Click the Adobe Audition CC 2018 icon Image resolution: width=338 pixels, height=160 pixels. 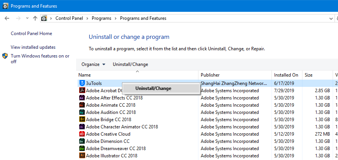point(82,112)
